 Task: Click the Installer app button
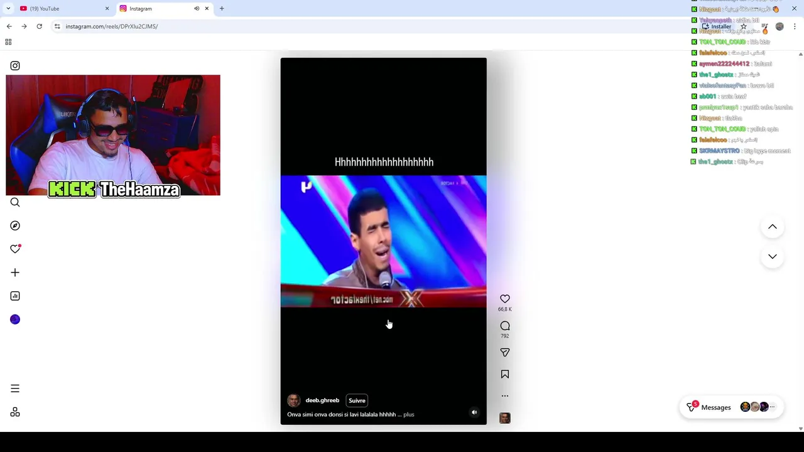tap(716, 26)
